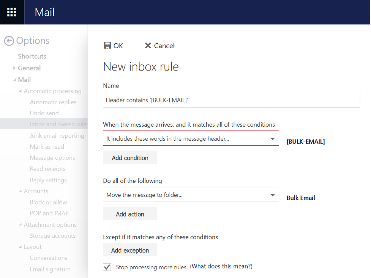Expand the General section in sidebar
Viewport: 371px width, 278px height.
click(14, 68)
